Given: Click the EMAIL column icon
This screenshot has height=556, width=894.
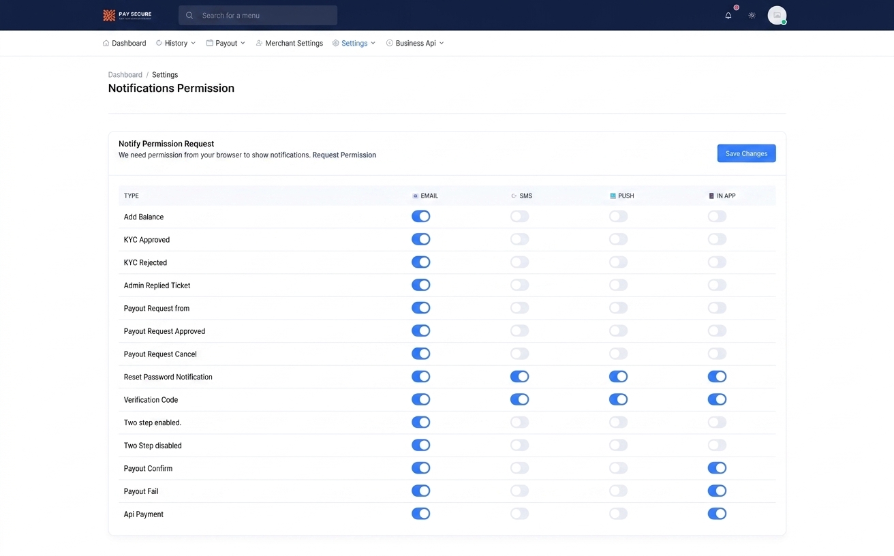Looking at the screenshot, I should click(415, 196).
